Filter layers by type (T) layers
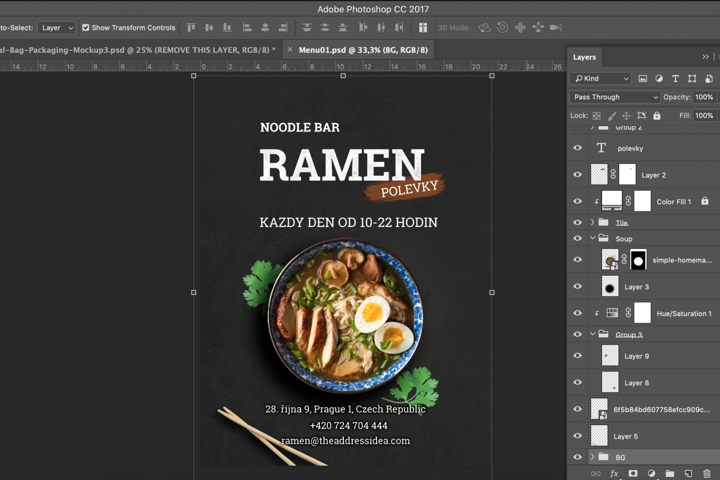 pyautogui.click(x=675, y=79)
